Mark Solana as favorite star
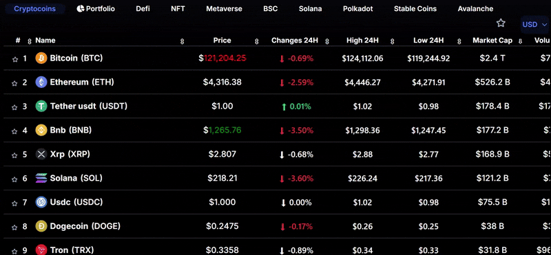The image size is (551, 255). pyautogui.click(x=14, y=179)
